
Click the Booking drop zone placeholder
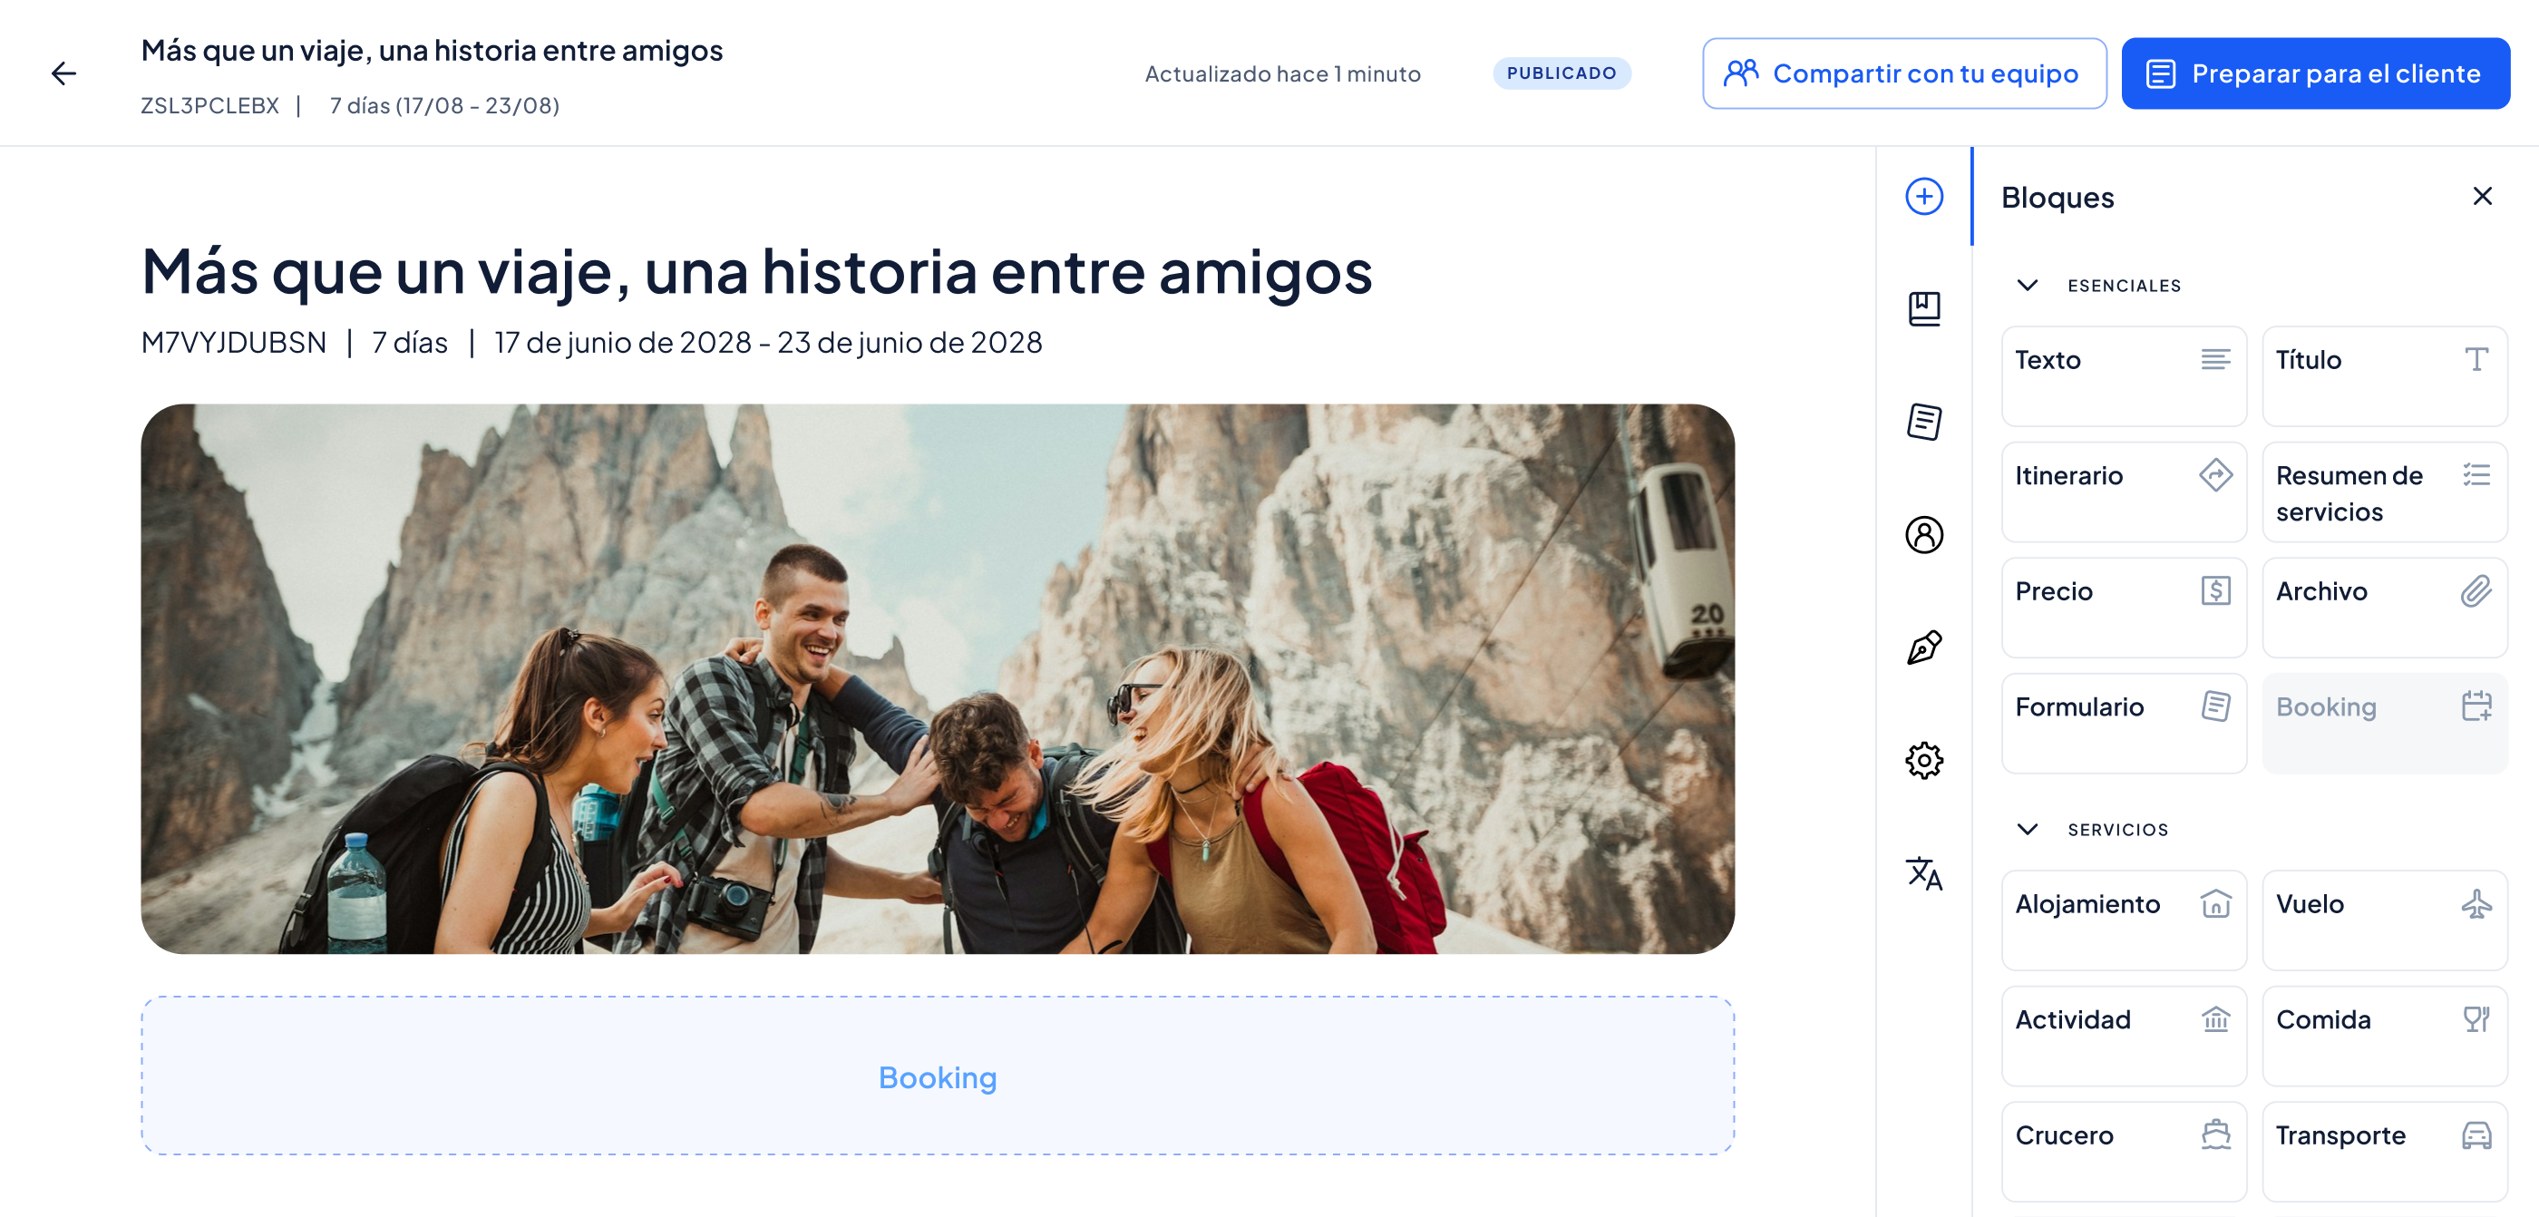point(938,1076)
